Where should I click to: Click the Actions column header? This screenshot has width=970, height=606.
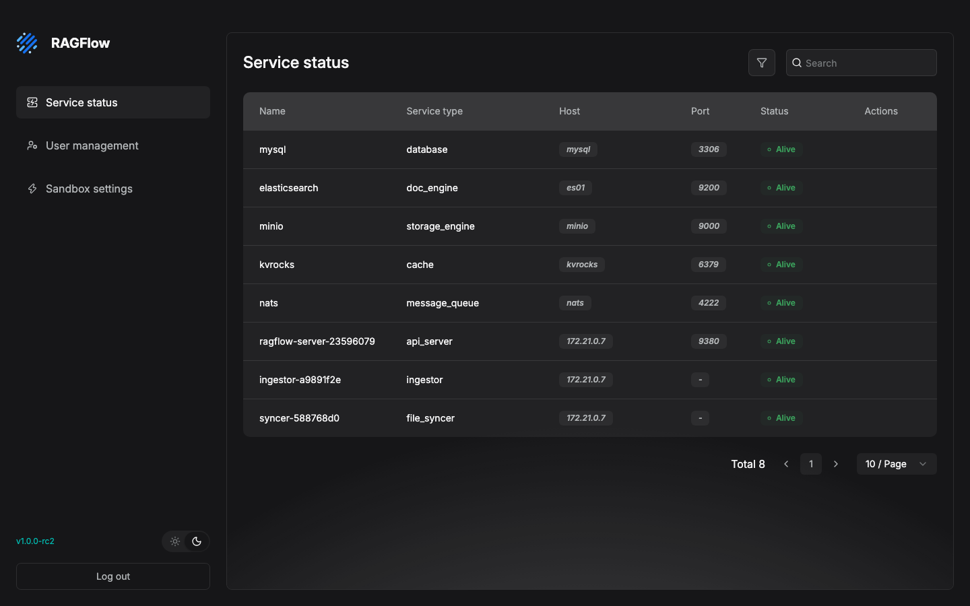click(x=881, y=111)
